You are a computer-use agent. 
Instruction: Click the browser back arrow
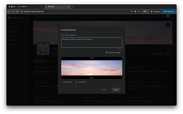click(9, 11)
